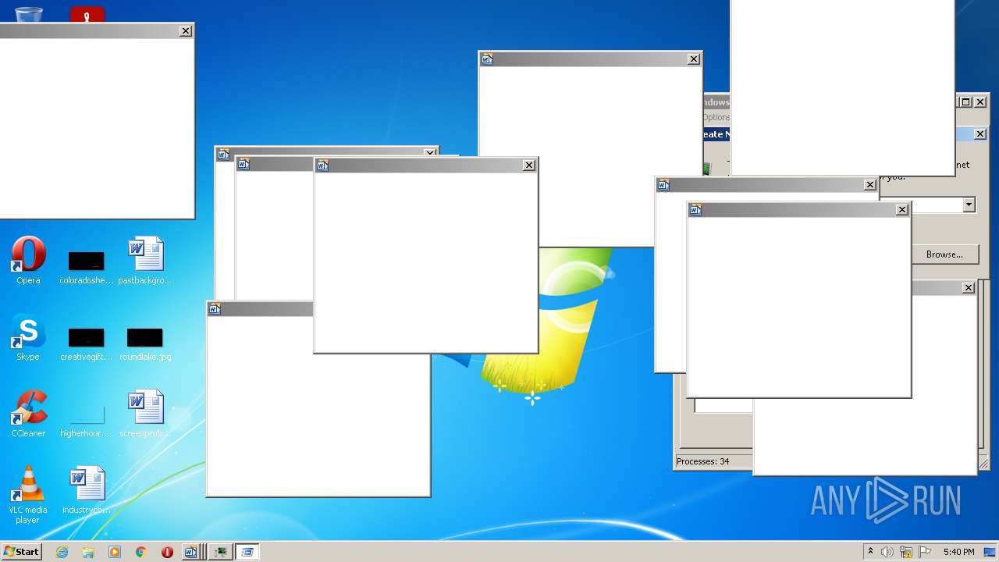Show hidden tray icons

[870, 552]
